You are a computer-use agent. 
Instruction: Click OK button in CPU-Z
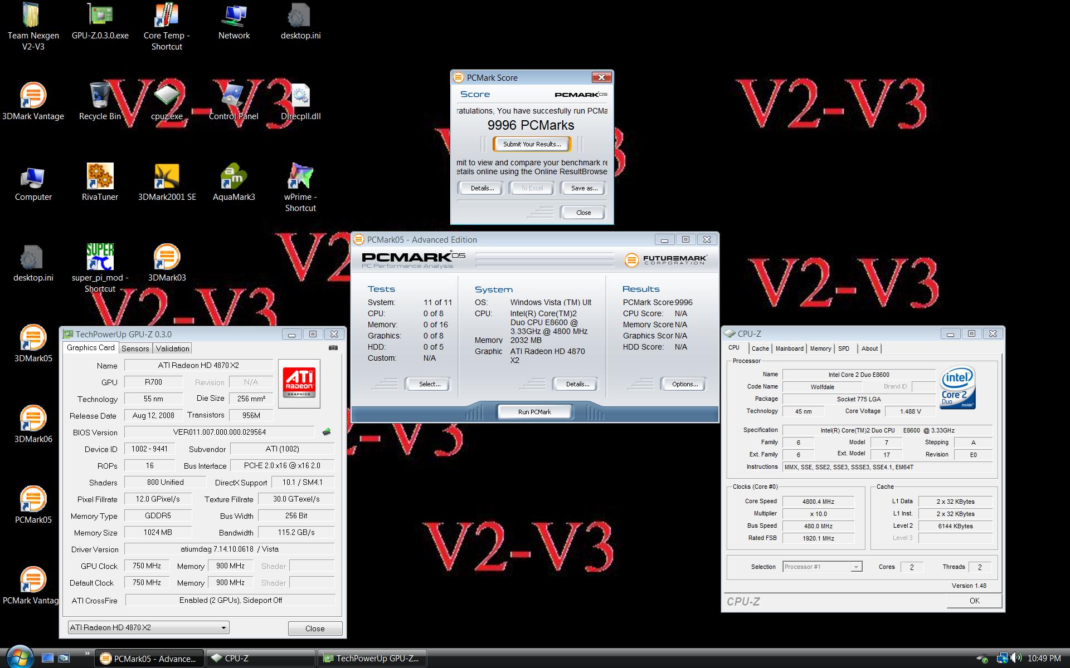click(974, 601)
